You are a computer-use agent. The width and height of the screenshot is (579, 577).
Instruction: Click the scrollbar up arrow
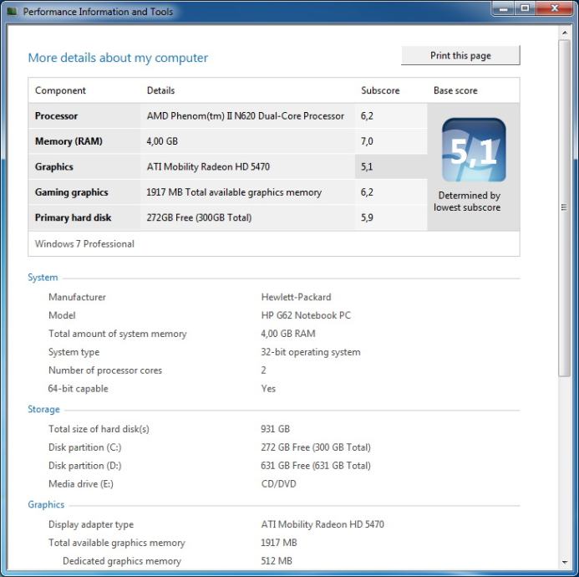coord(565,33)
